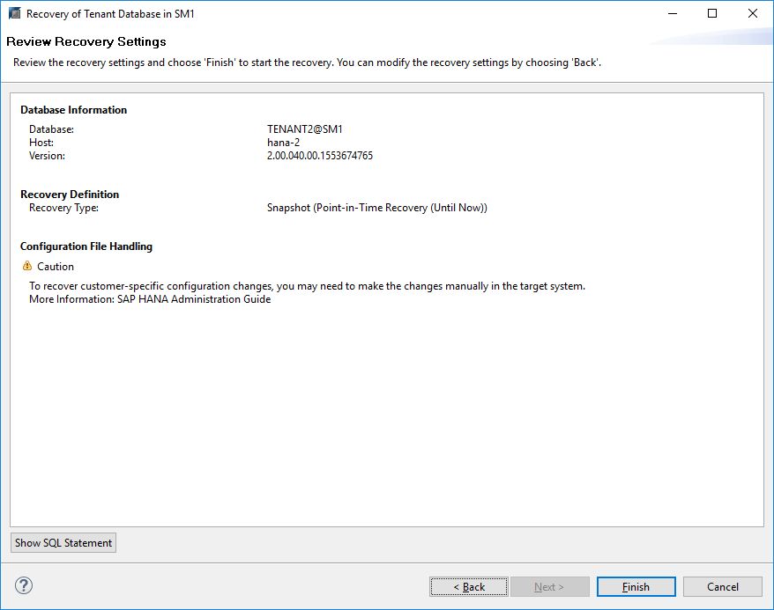Screen dimensions: 774x610
Task: Click the version number 2.00.040.00.1553674765
Action: 320,156
